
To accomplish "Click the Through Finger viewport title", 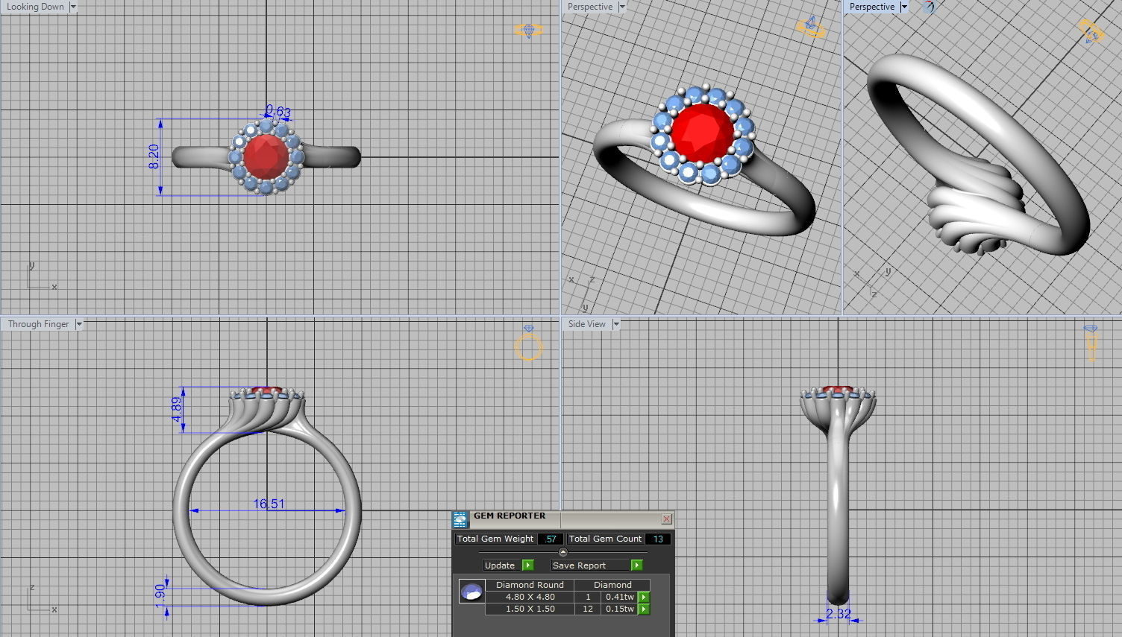I will [38, 324].
